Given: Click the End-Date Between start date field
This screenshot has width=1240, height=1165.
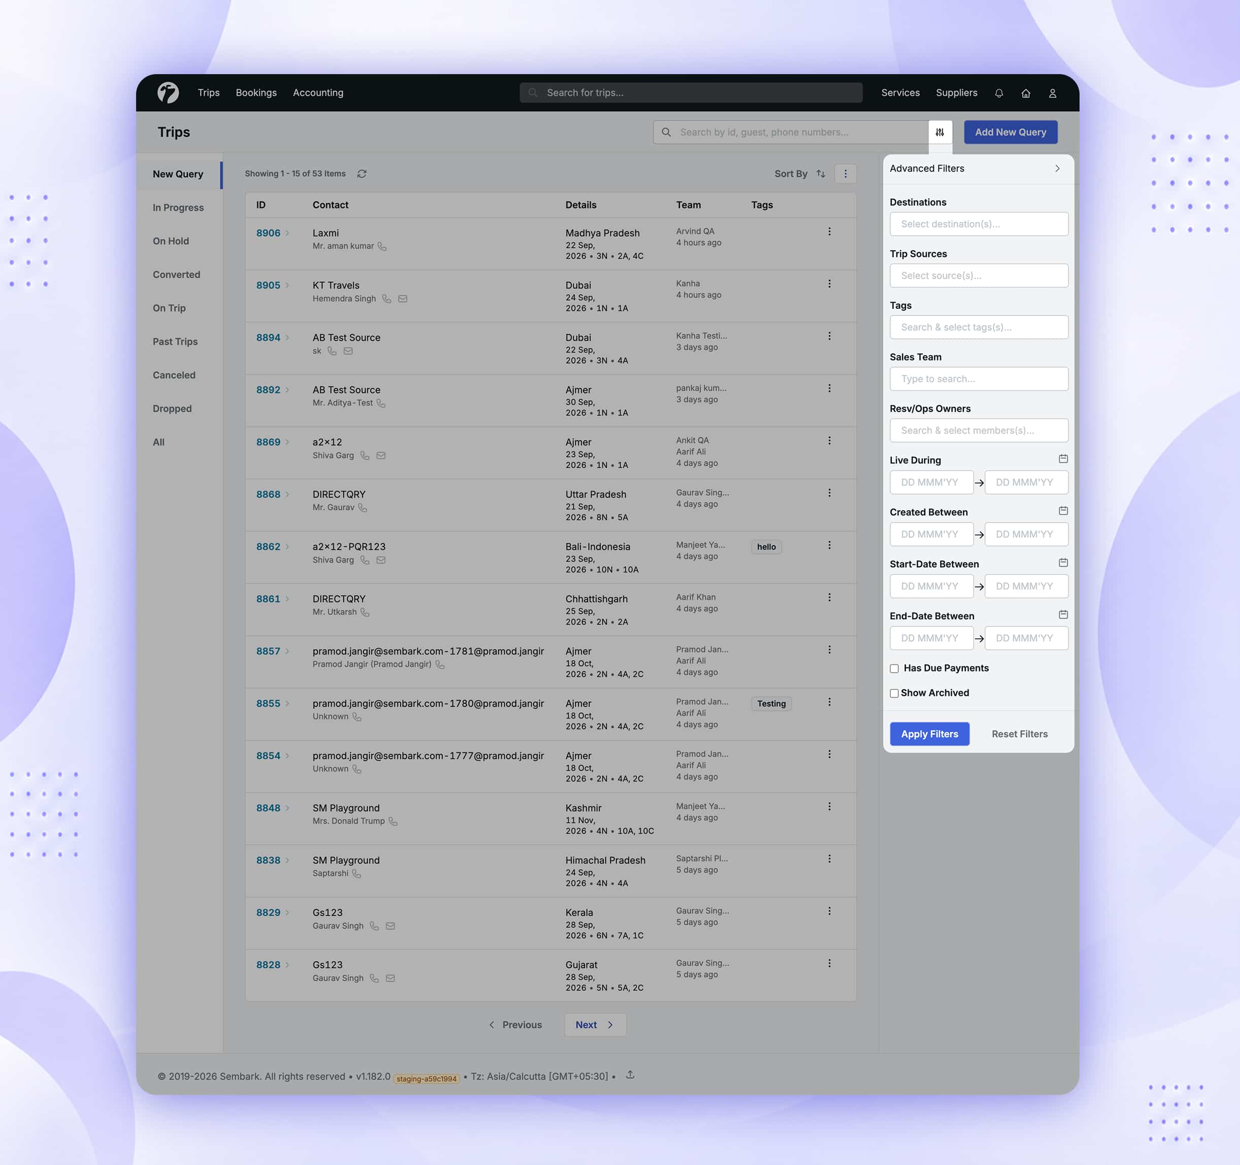Looking at the screenshot, I should (931, 638).
